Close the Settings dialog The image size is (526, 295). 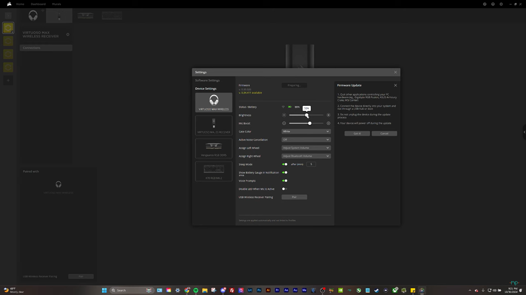point(395,72)
